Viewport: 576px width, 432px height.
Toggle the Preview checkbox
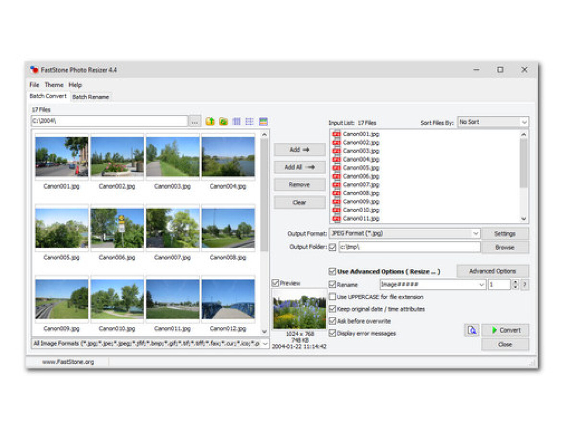tap(276, 283)
